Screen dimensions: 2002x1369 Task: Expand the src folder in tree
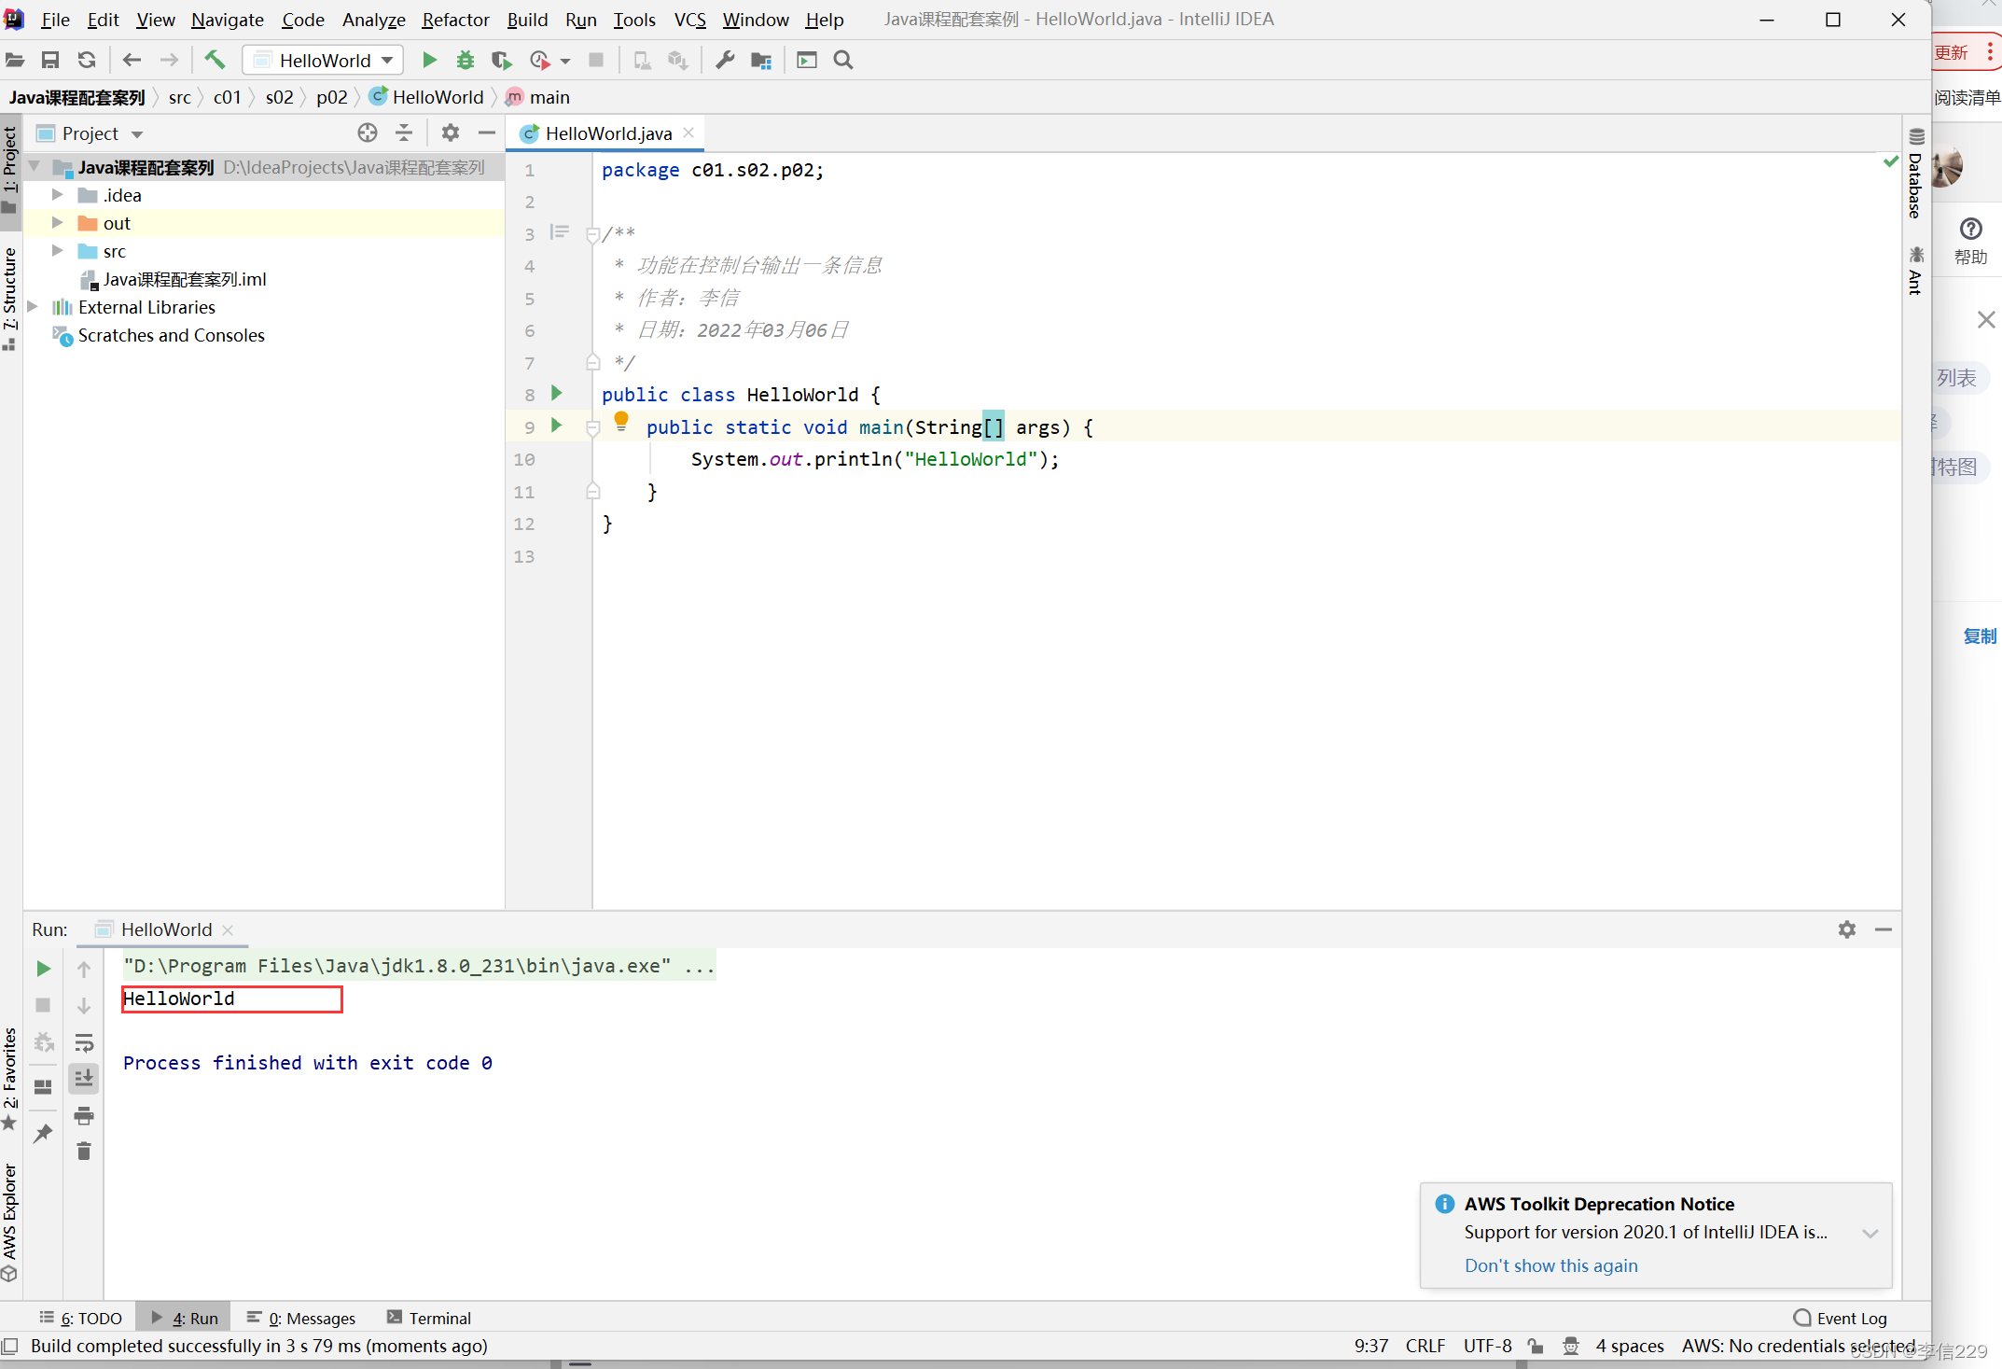point(58,251)
